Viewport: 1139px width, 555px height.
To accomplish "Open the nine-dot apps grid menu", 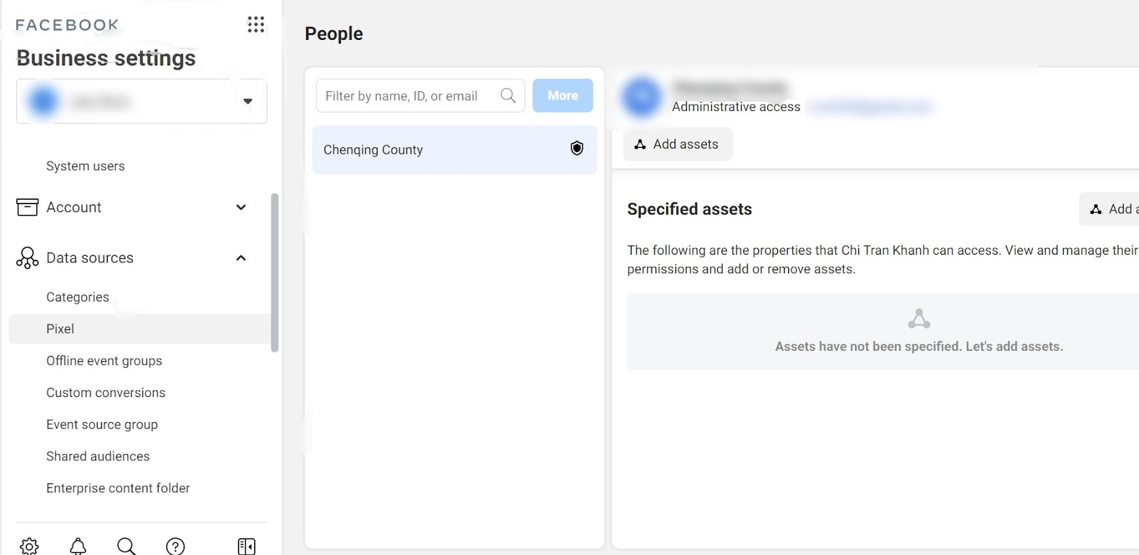I will click(x=256, y=25).
